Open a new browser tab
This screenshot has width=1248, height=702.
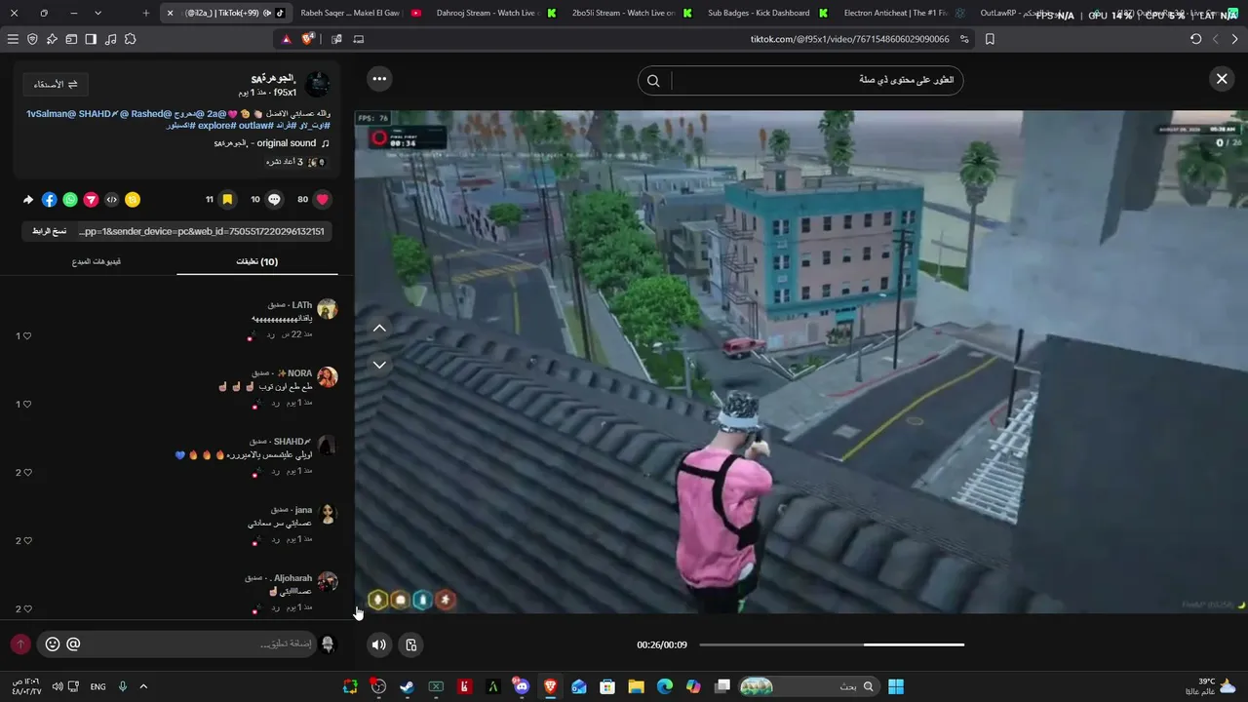[x=146, y=13]
